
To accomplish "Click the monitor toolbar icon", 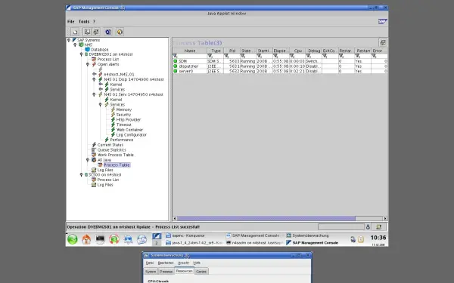I will tap(87, 32).
